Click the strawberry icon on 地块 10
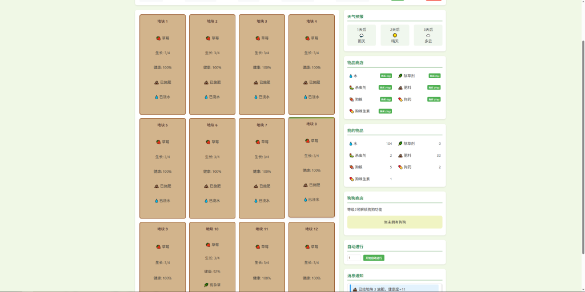The image size is (585, 292). click(208, 245)
